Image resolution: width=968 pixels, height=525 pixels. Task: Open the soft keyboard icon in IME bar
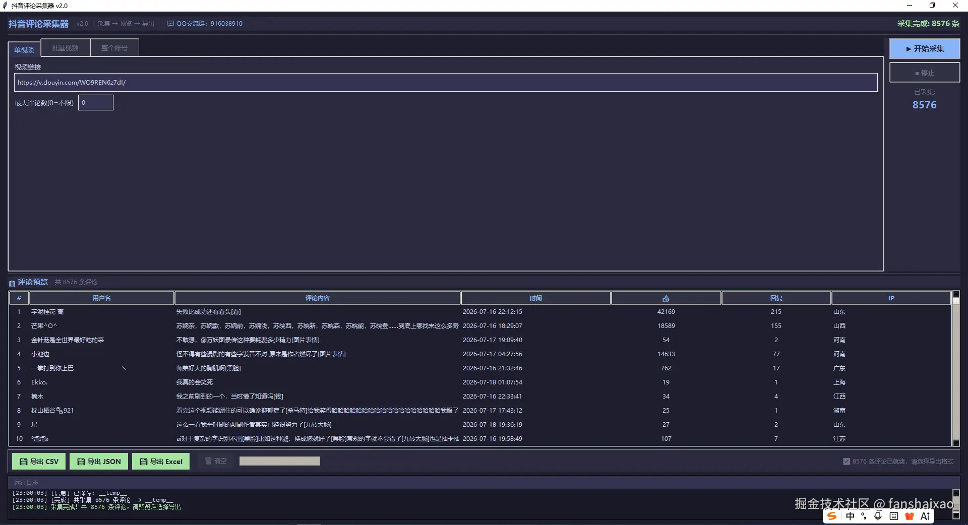pyautogui.click(x=894, y=516)
